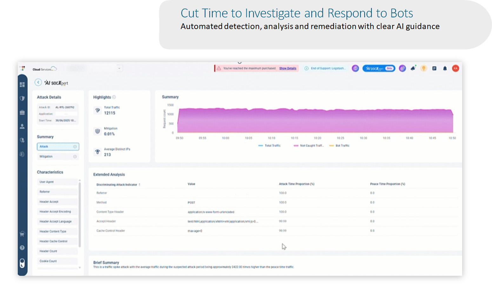The width and height of the screenshot is (492, 285).
Task: Select the Attack summary tab
Action: coord(58,147)
